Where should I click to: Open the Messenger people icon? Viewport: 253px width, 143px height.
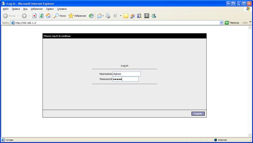[154, 16]
